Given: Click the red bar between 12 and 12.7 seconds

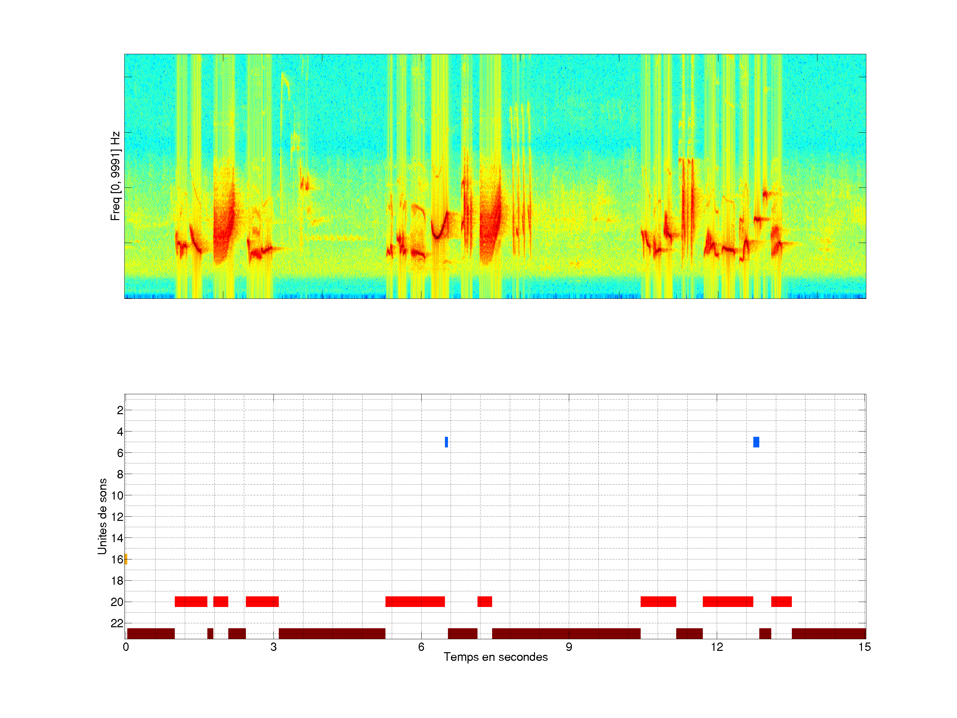Looking at the screenshot, I should click(x=728, y=602).
